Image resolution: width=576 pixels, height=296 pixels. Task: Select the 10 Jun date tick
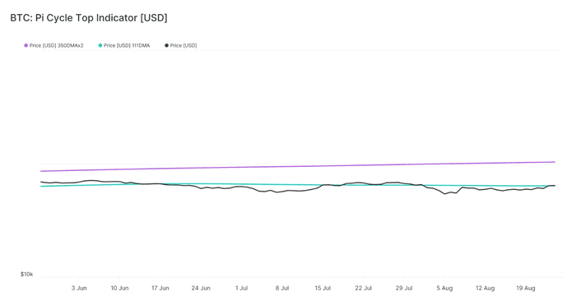(x=119, y=289)
